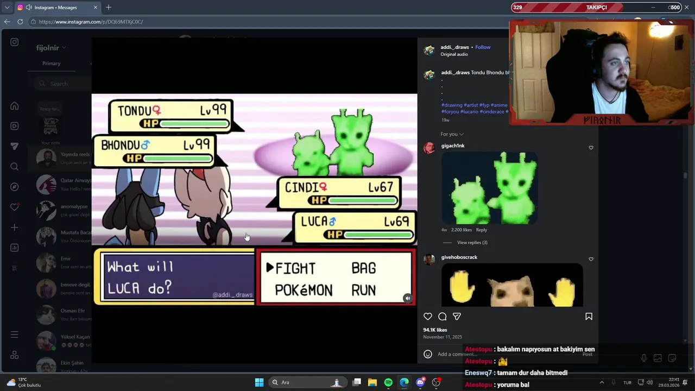Viewport: 695px width, 391px height.
Task: Open givehoboscrack's clapping cat GIF
Action: coord(512,285)
